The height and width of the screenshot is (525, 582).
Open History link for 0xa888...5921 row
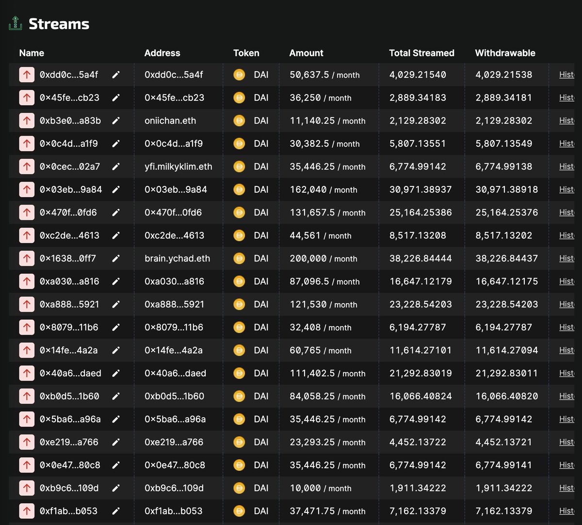[x=566, y=304]
